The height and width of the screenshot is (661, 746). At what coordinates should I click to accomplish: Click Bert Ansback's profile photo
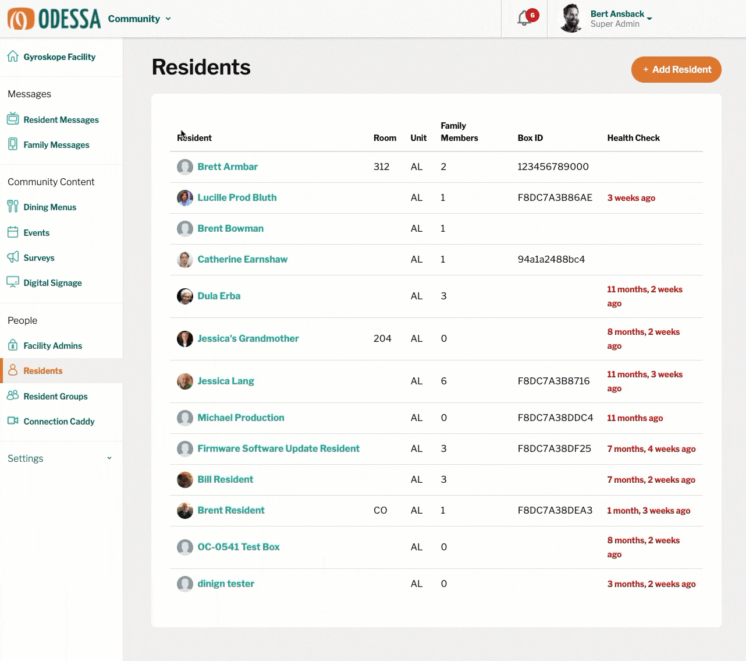point(571,19)
